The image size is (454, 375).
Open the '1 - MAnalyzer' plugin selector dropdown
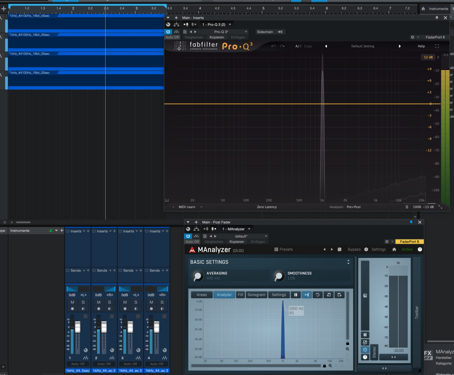[236, 229]
